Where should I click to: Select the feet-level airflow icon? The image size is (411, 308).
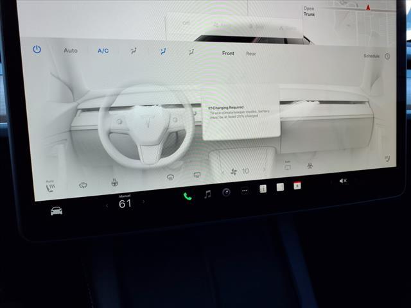coord(191,52)
